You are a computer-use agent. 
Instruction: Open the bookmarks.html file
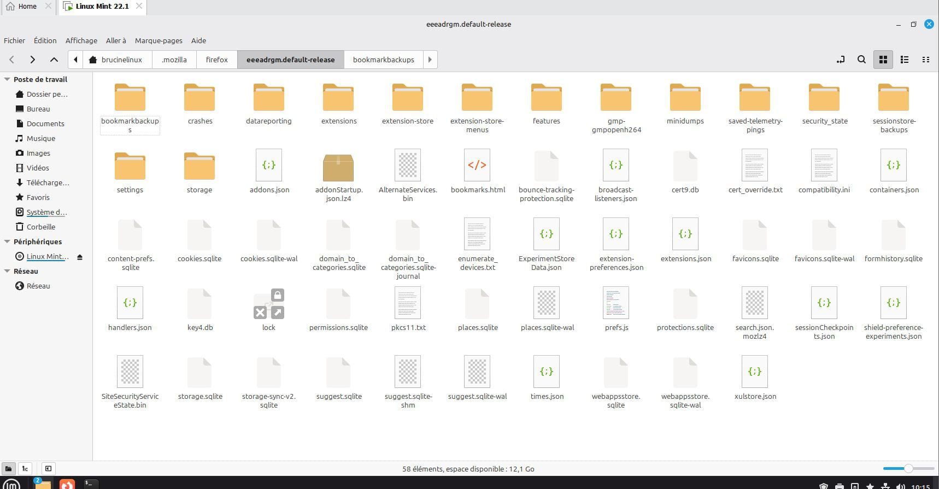coord(477,166)
